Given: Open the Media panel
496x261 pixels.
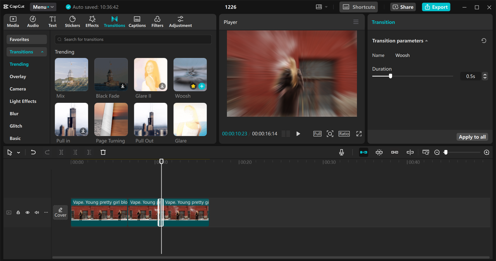Looking at the screenshot, I should pos(13,22).
